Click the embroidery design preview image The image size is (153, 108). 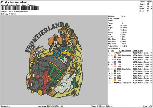click(x=54, y=59)
